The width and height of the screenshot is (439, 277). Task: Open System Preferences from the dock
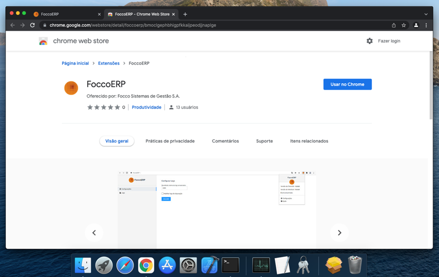[x=188, y=265]
